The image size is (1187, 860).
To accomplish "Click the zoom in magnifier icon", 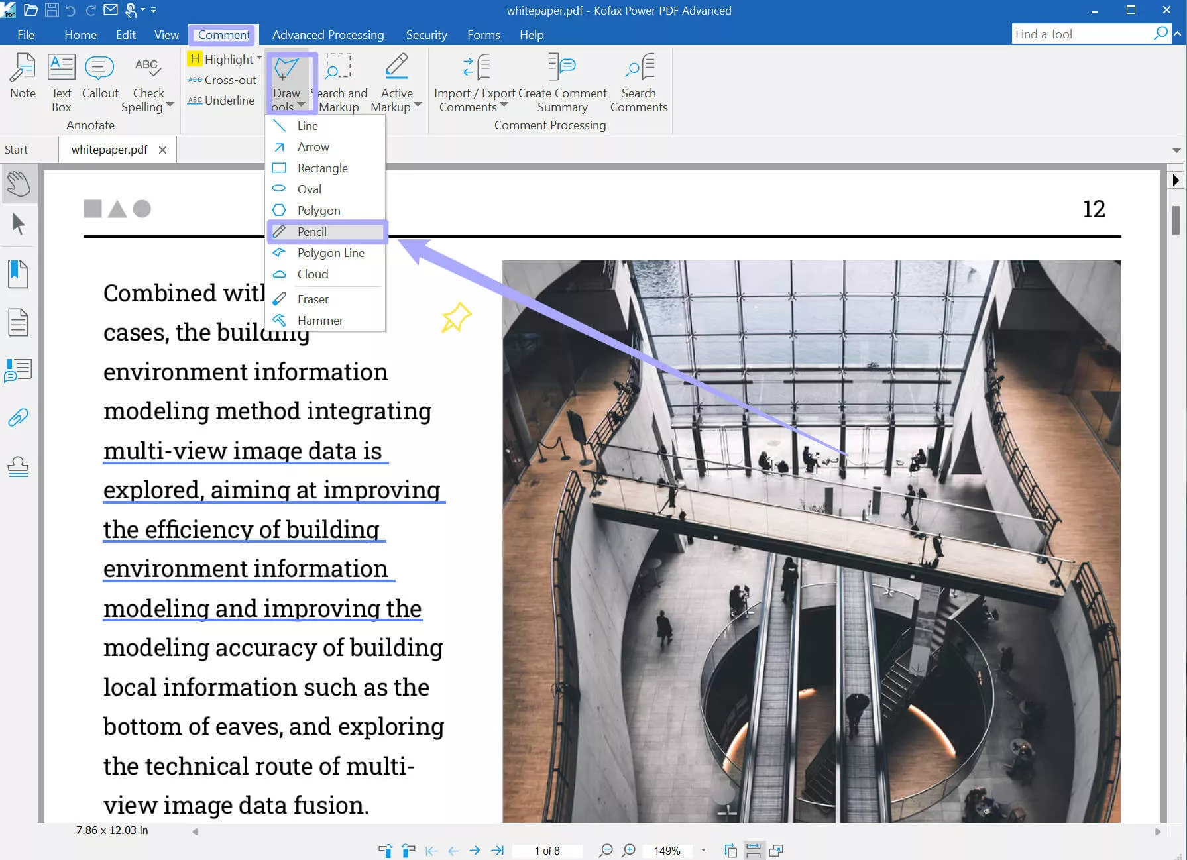I will coord(629,850).
